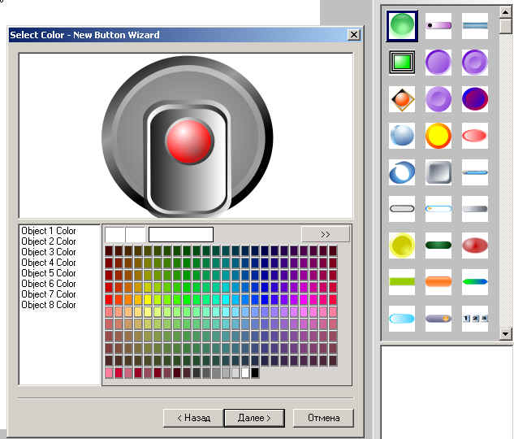Pick the glossy blue sphere button style
The image size is (514, 439).
pos(402,135)
